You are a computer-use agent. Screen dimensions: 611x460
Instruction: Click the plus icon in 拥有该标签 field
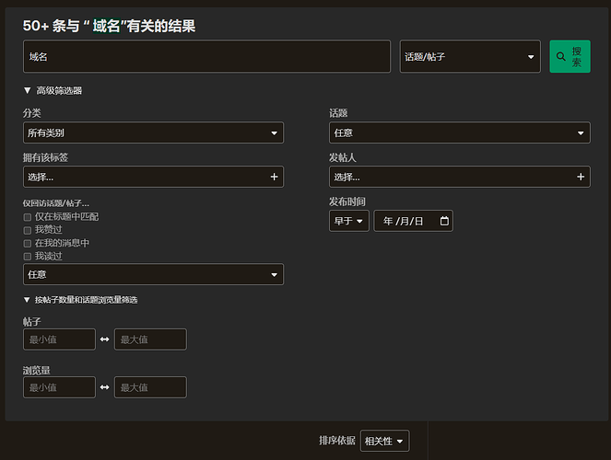[x=274, y=177]
